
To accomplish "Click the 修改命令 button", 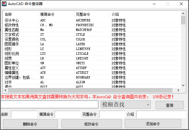I will (x=92, y=124).
